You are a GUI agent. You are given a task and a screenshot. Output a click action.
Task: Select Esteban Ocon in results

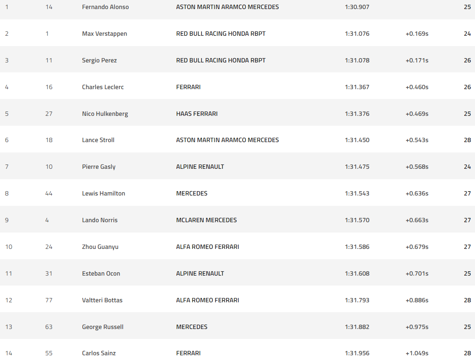pyautogui.click(x=101, y=273)
